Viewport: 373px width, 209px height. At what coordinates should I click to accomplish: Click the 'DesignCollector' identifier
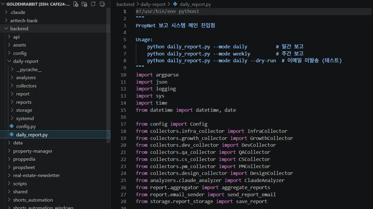point(272,173)
